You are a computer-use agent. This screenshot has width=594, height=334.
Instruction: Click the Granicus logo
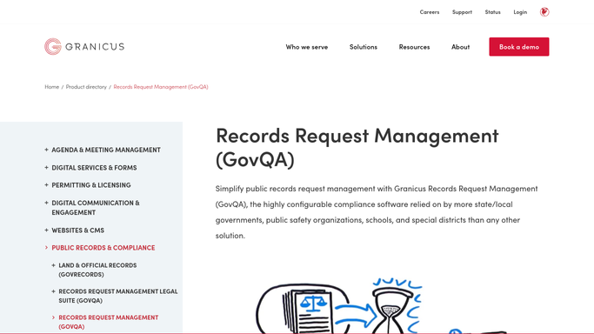(84, 47)
